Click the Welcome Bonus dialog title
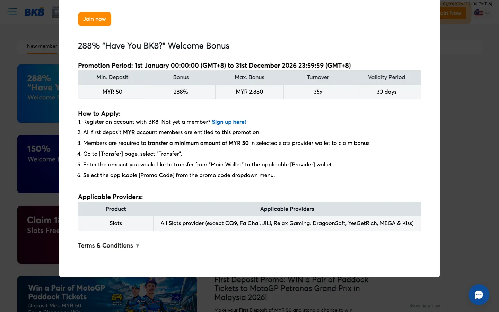 [x=154, y=46]
